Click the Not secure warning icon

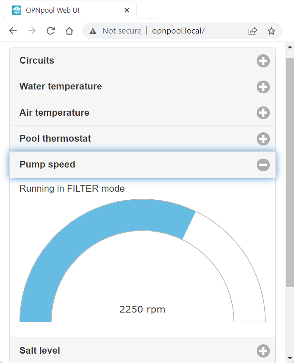(93, 31)
